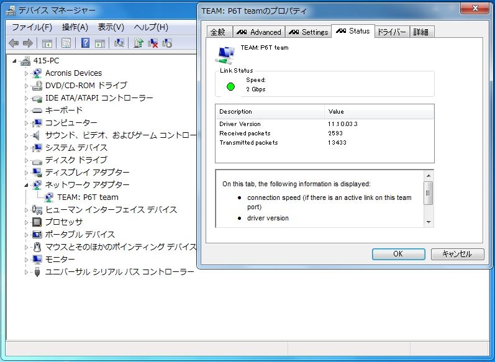The height and width of the screenshot is (362, 495).
Task: Collapse the 415-PC root node
Action: click(14, 61)
